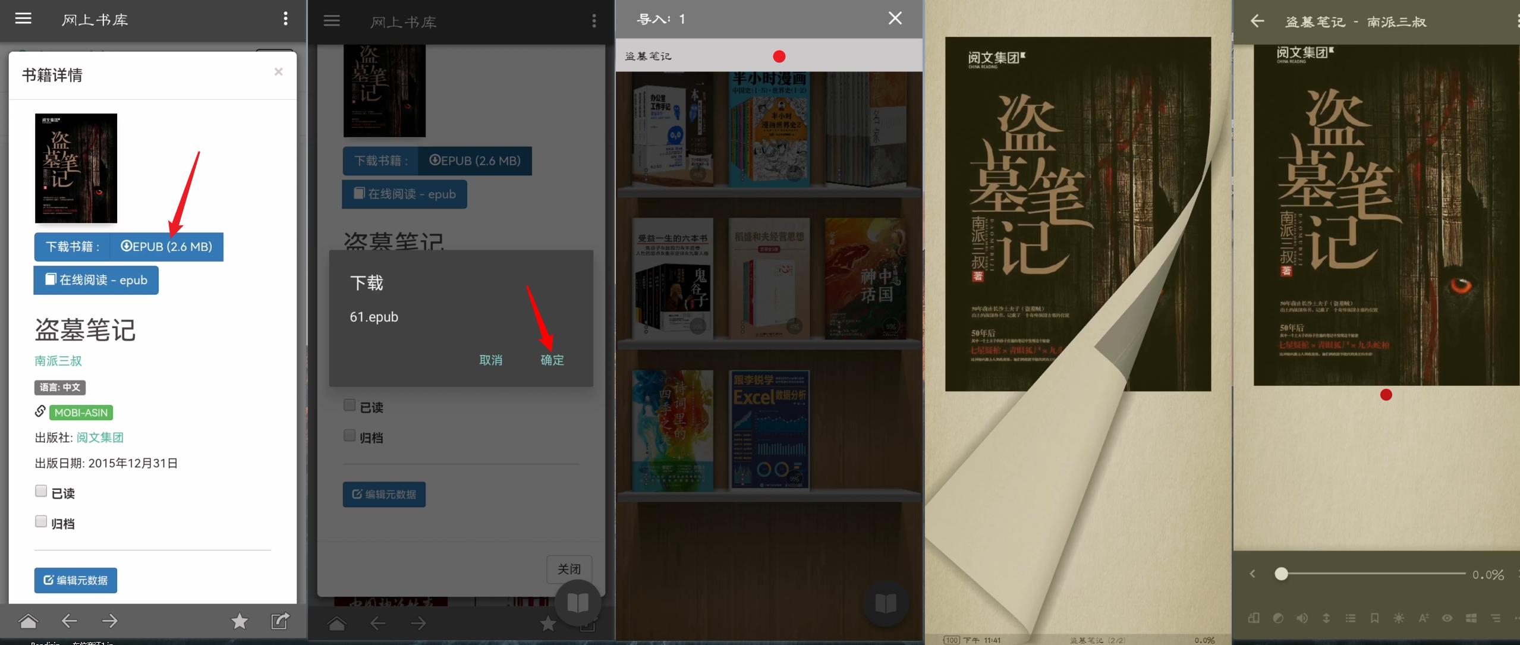The image size is (1520, 645).
Task: Toggle day/night theme half-circle icon
Action: click(1278, 618)
